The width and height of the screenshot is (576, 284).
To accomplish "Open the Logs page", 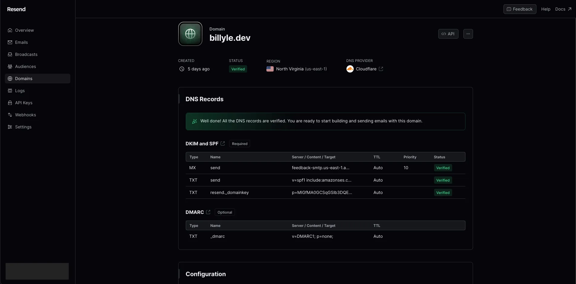I will 37,91.
